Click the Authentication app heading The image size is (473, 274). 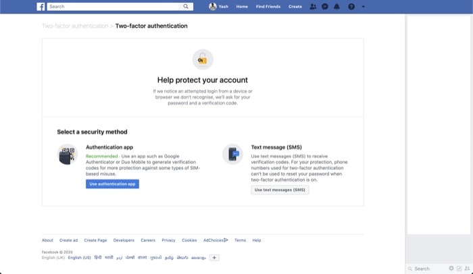tap(109, 147)
